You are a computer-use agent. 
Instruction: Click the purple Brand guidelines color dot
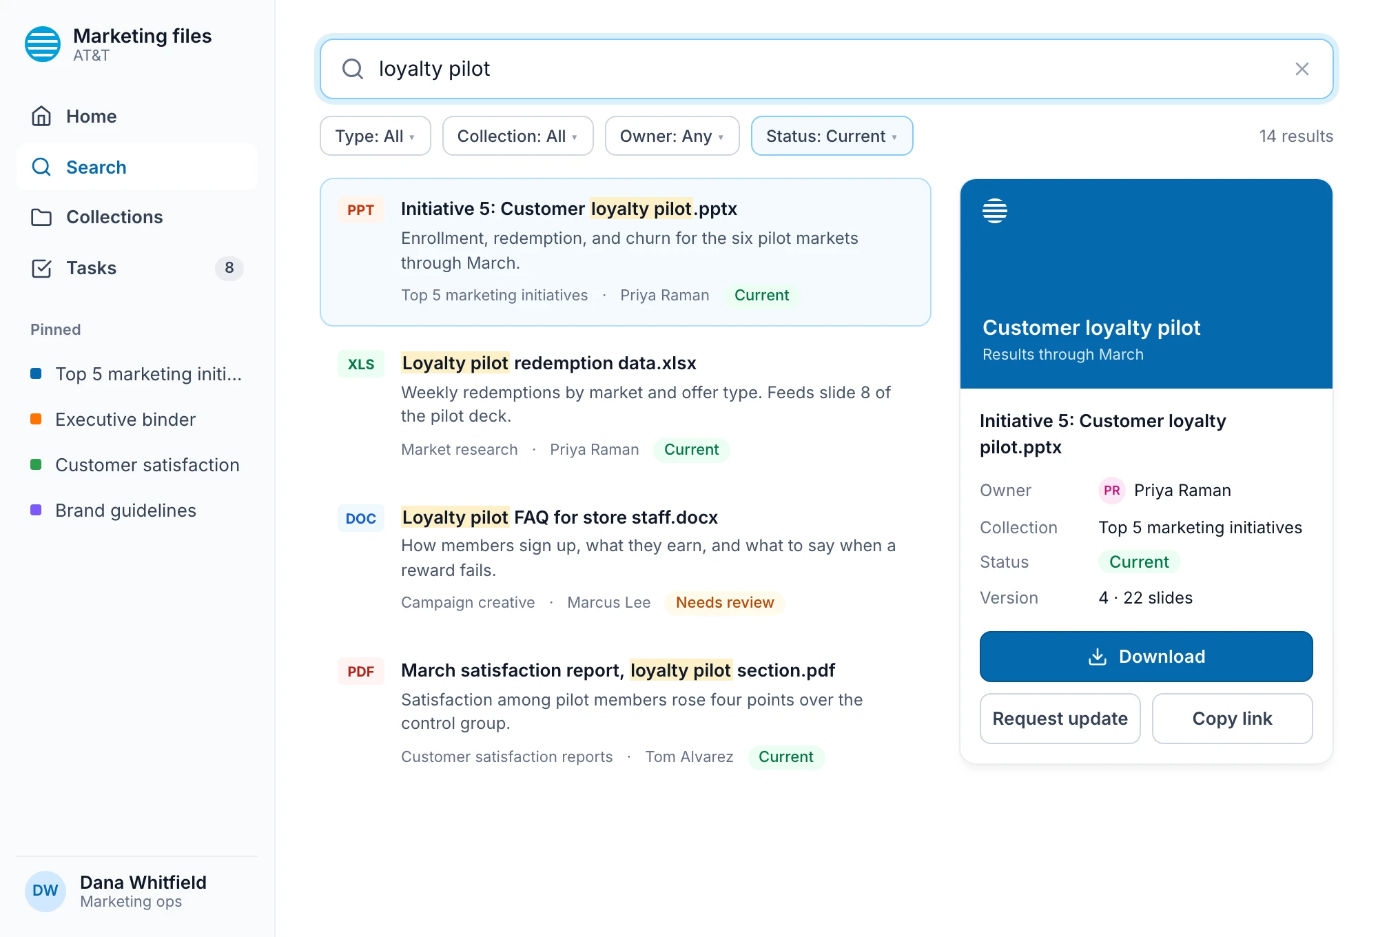[x=36, y=510]
